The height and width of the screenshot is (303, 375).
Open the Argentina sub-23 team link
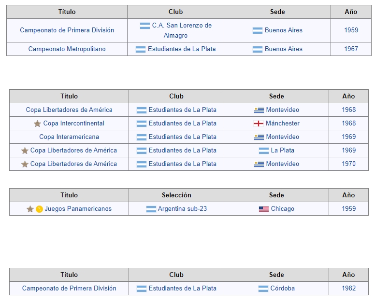click(x=182, y=209)
